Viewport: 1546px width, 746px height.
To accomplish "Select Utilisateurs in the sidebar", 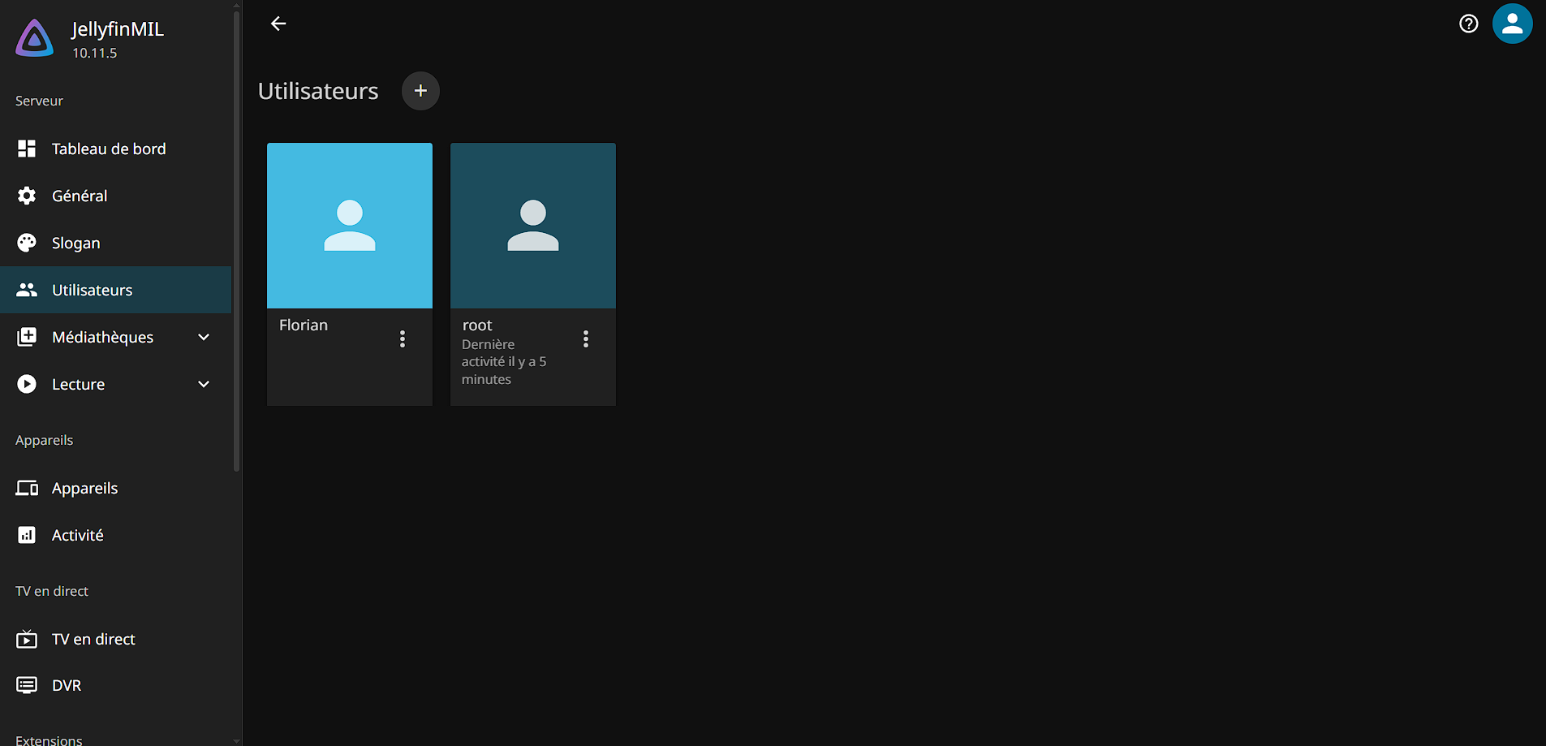I will [92, 290].
